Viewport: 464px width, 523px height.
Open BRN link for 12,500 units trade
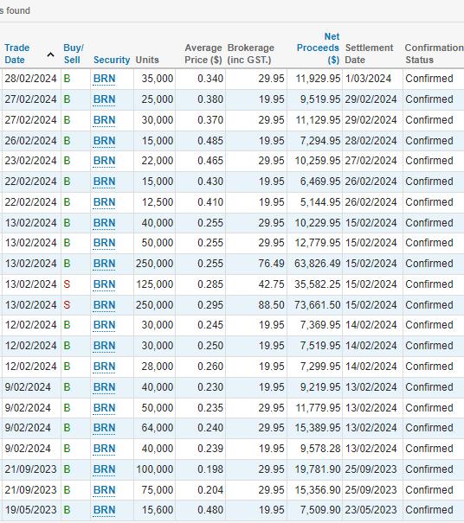(x=104, y=202)
